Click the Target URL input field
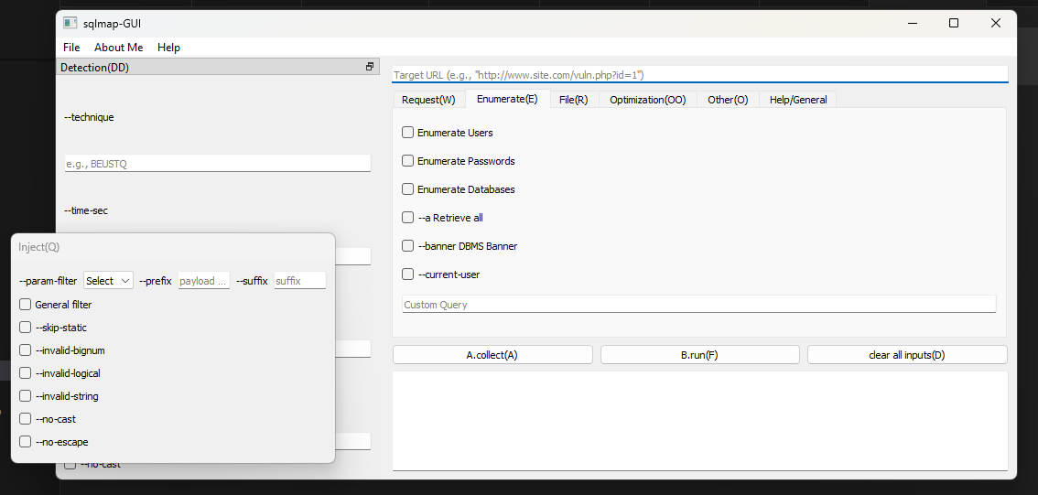Image resolution: width=1038 pixels, height=495 pixels. click(699, 75)
